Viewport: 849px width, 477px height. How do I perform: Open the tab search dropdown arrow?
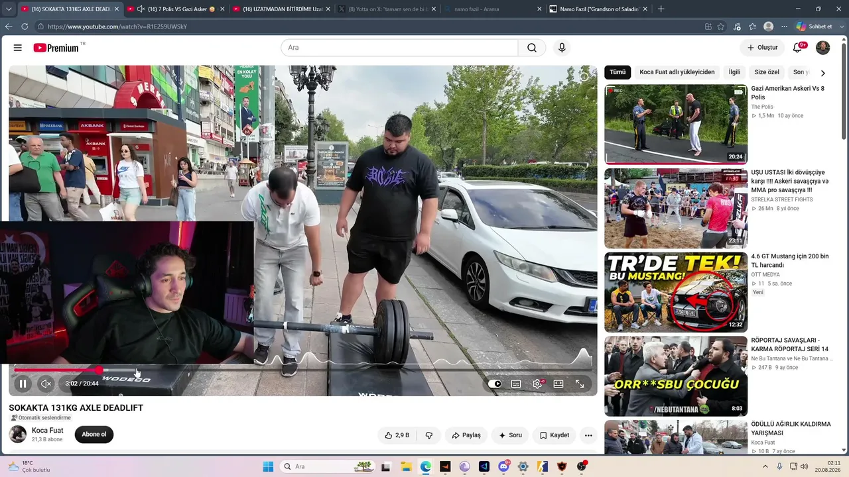[8, 9]
